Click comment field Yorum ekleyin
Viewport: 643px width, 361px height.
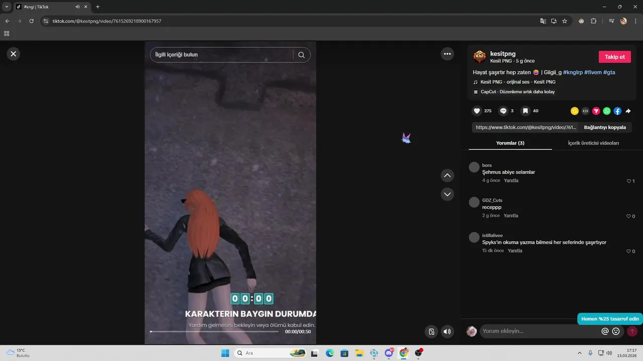[x=540, y=331]
